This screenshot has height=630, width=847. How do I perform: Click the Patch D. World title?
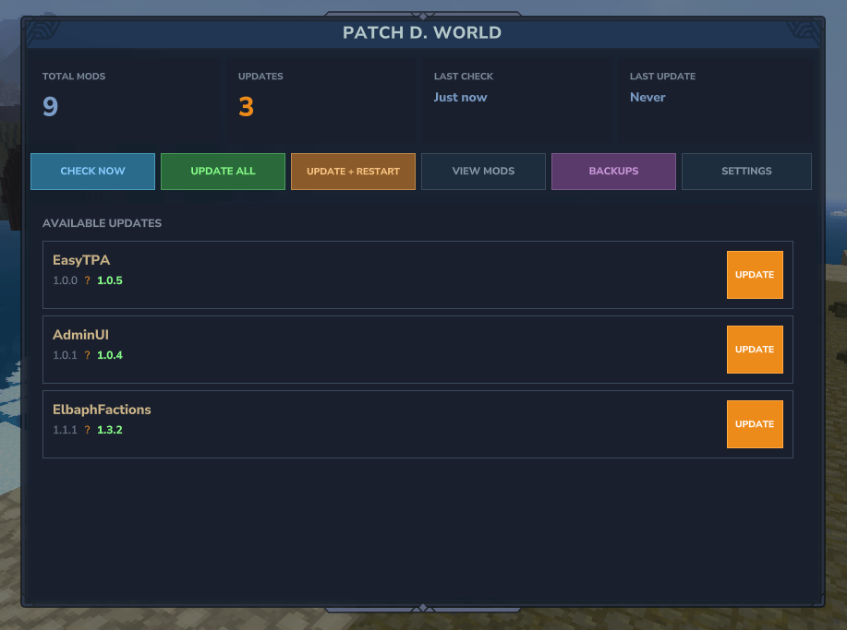pos(422,33)
